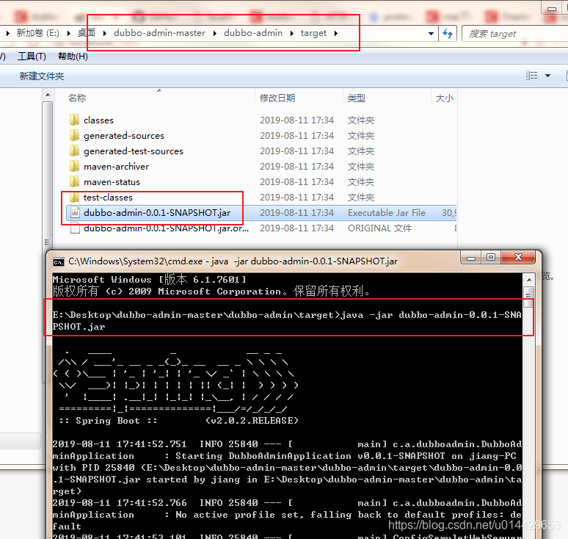Click the refresh button beside address bar
The height and width of the screenshot is (539, 568).
pyautogui.click(x=448, y=33)
